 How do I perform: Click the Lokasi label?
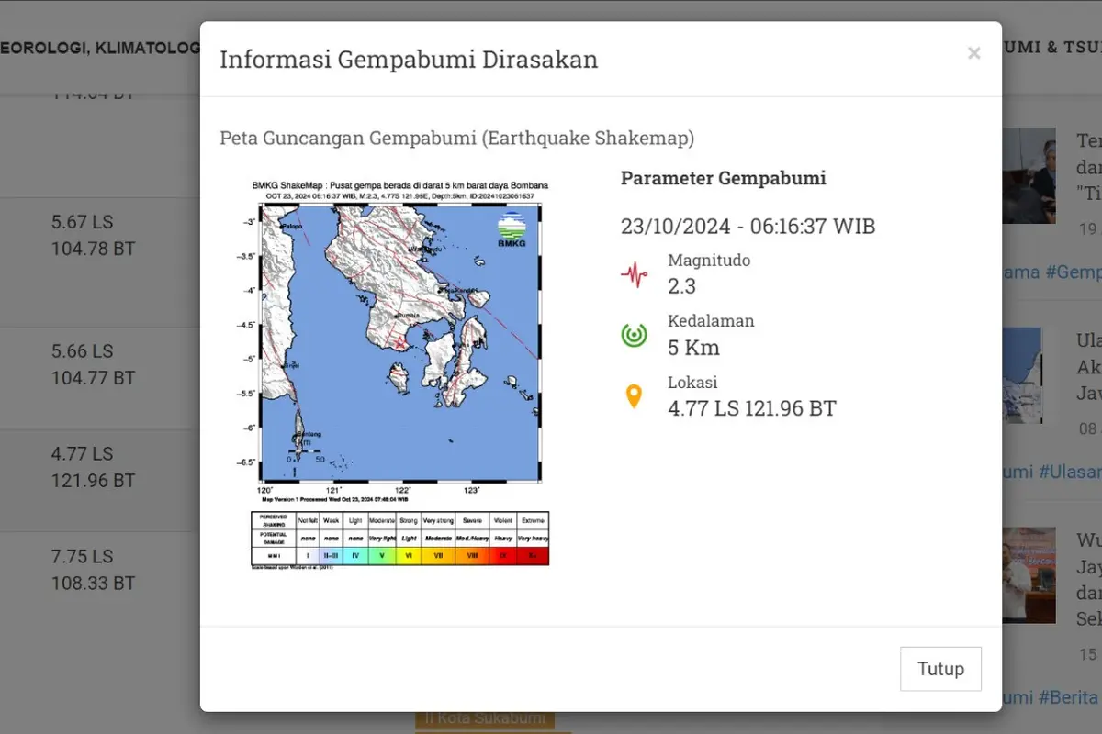pos(692,383)
